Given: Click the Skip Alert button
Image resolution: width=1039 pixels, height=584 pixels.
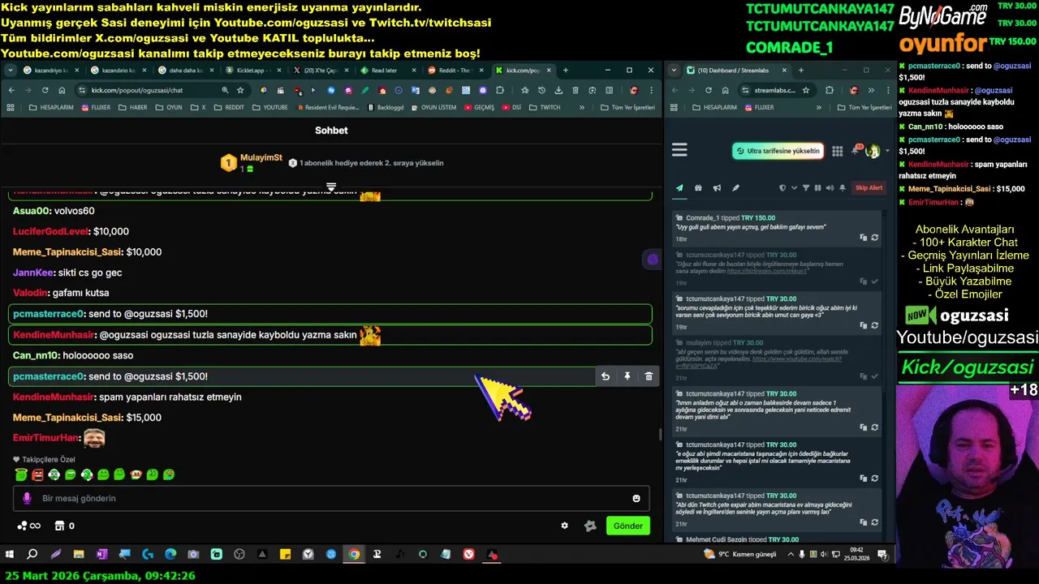Looking at the screenshot, I should click(869, 188).
